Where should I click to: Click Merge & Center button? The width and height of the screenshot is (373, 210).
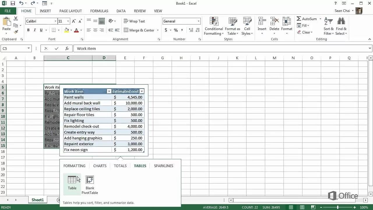point(139,30)
